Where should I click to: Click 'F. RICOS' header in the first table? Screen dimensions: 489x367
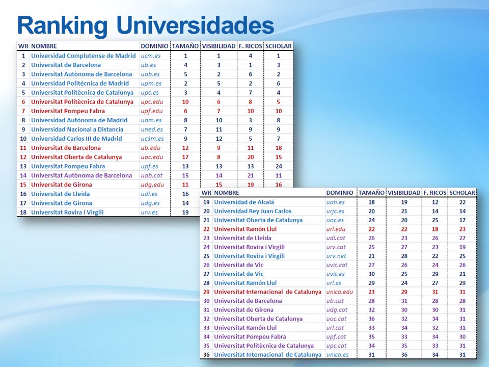251,46
